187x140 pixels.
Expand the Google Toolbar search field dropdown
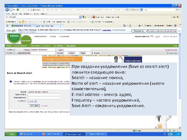point(80,17)
